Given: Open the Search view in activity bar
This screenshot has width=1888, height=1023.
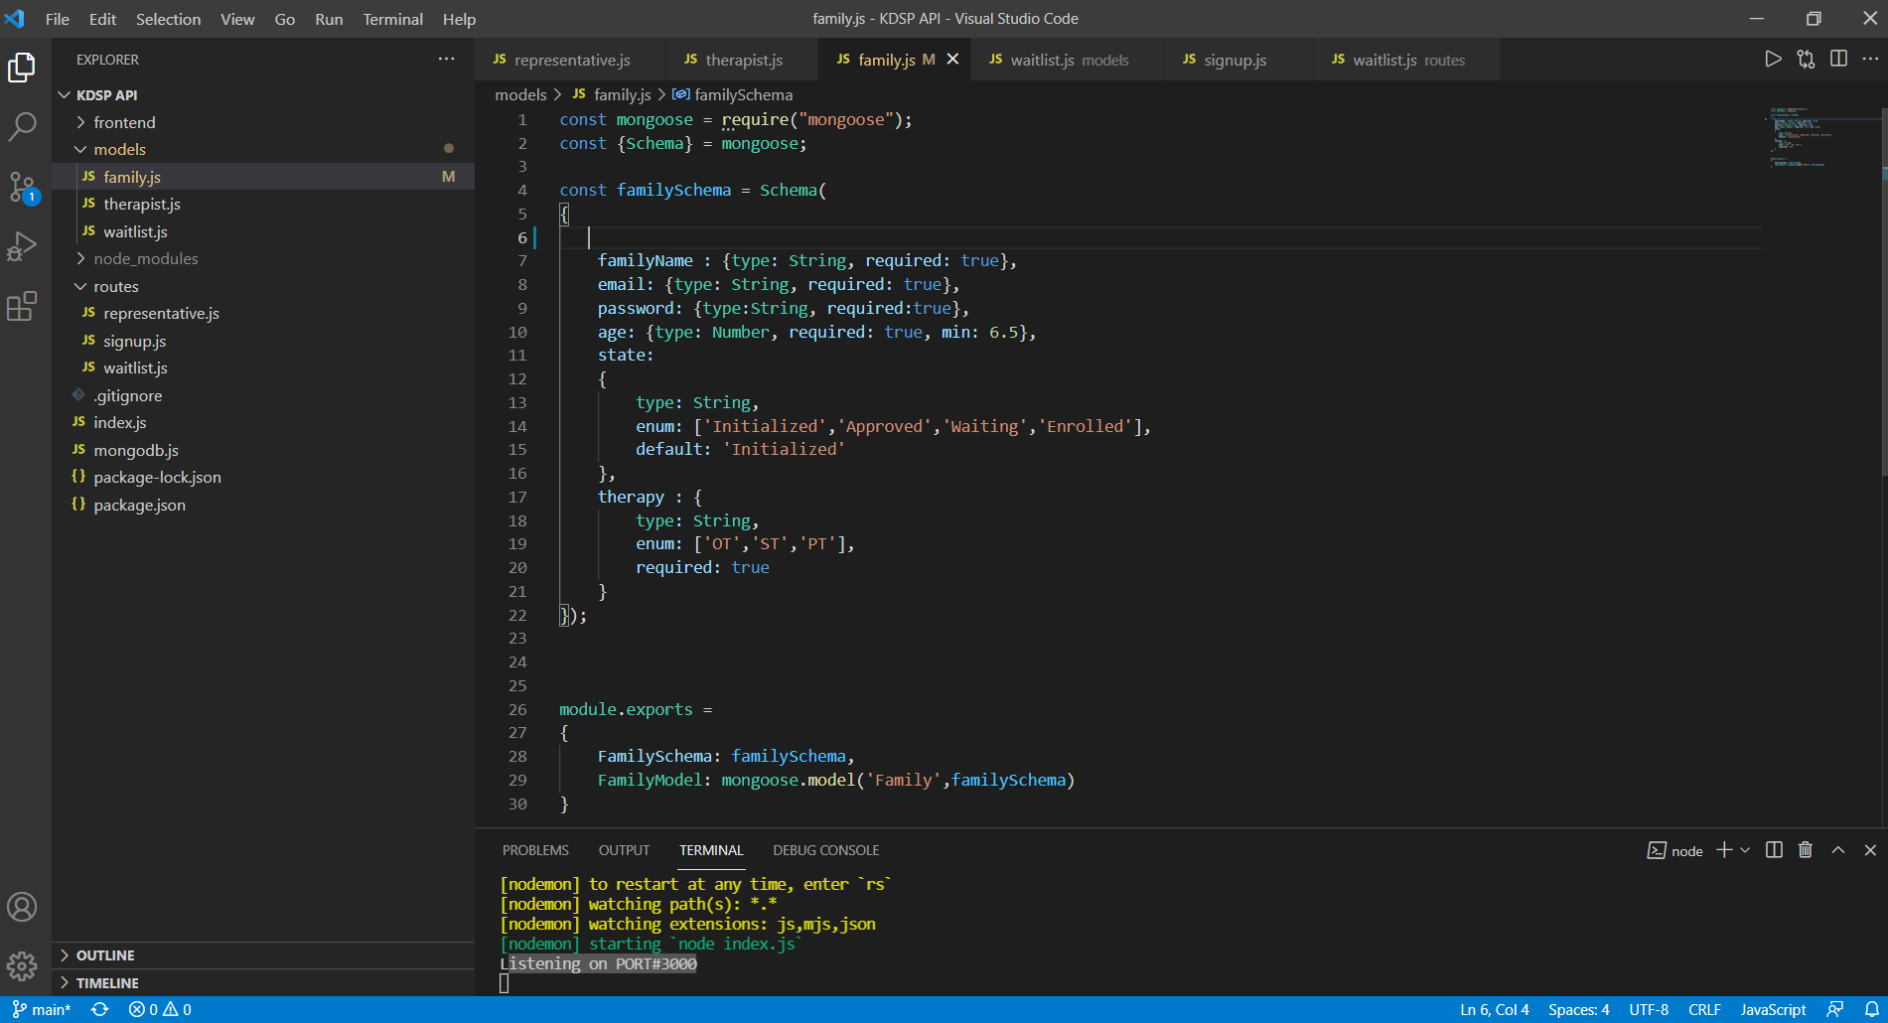Looking at the screenshot, I should click(x=22, y=126).
